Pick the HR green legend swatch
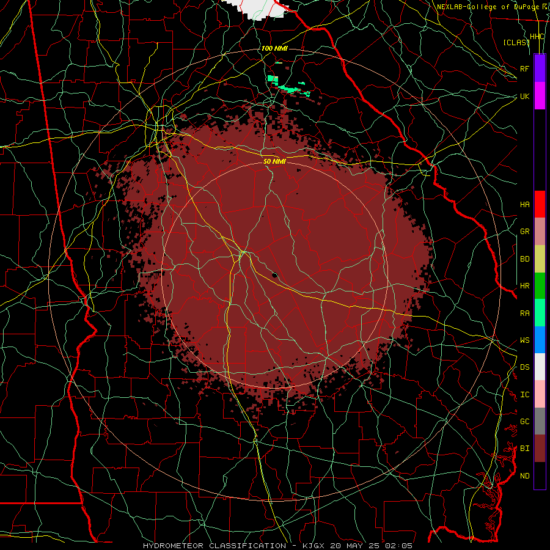The width and height of the screenshot is (550, 550). [x=540, y=286]
